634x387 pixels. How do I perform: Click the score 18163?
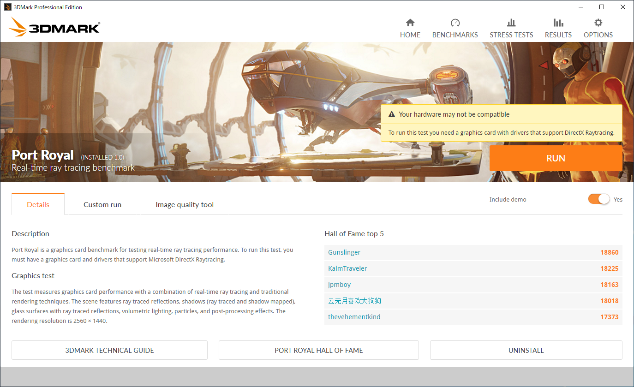pos(609,285)
